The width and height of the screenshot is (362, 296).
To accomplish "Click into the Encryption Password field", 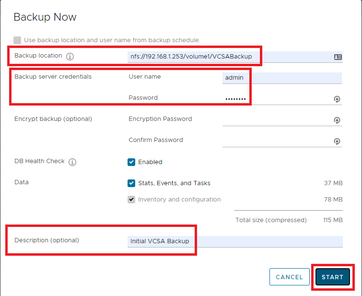I will tap(276, 120).
